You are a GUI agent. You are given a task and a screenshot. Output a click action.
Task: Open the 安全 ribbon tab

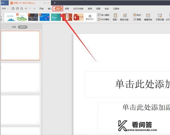pyautogui.click(x=107, y=9)
